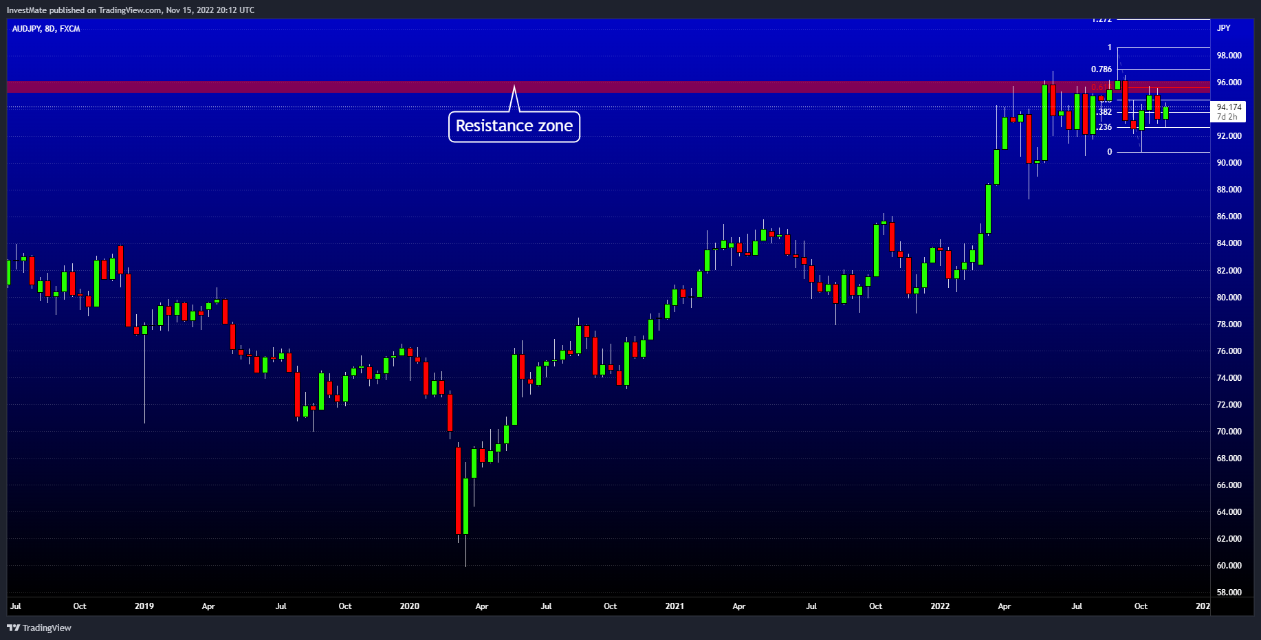Click the 84.000 price axis label
1261x640 pixels.
pos(1229,243)
